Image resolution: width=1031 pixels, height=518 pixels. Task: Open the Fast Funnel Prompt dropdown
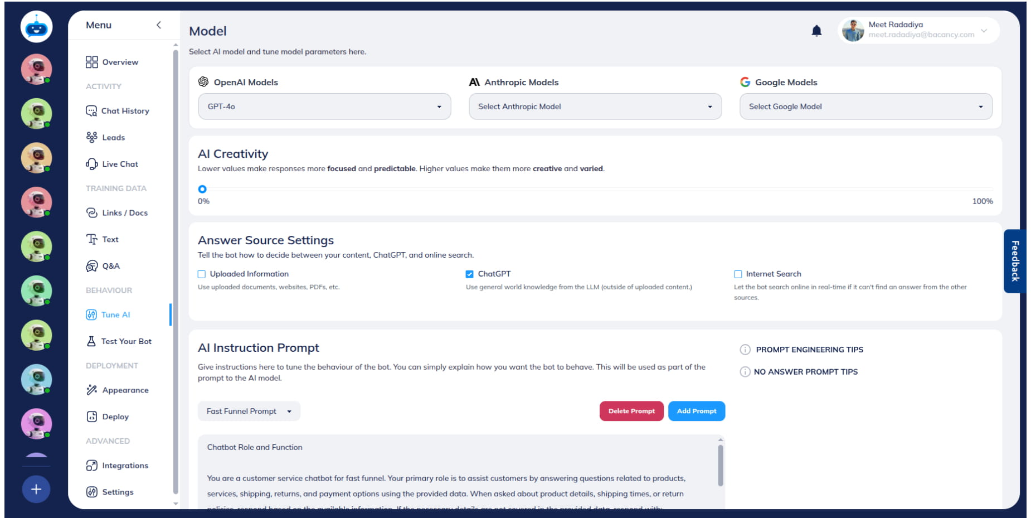(249, 411)
